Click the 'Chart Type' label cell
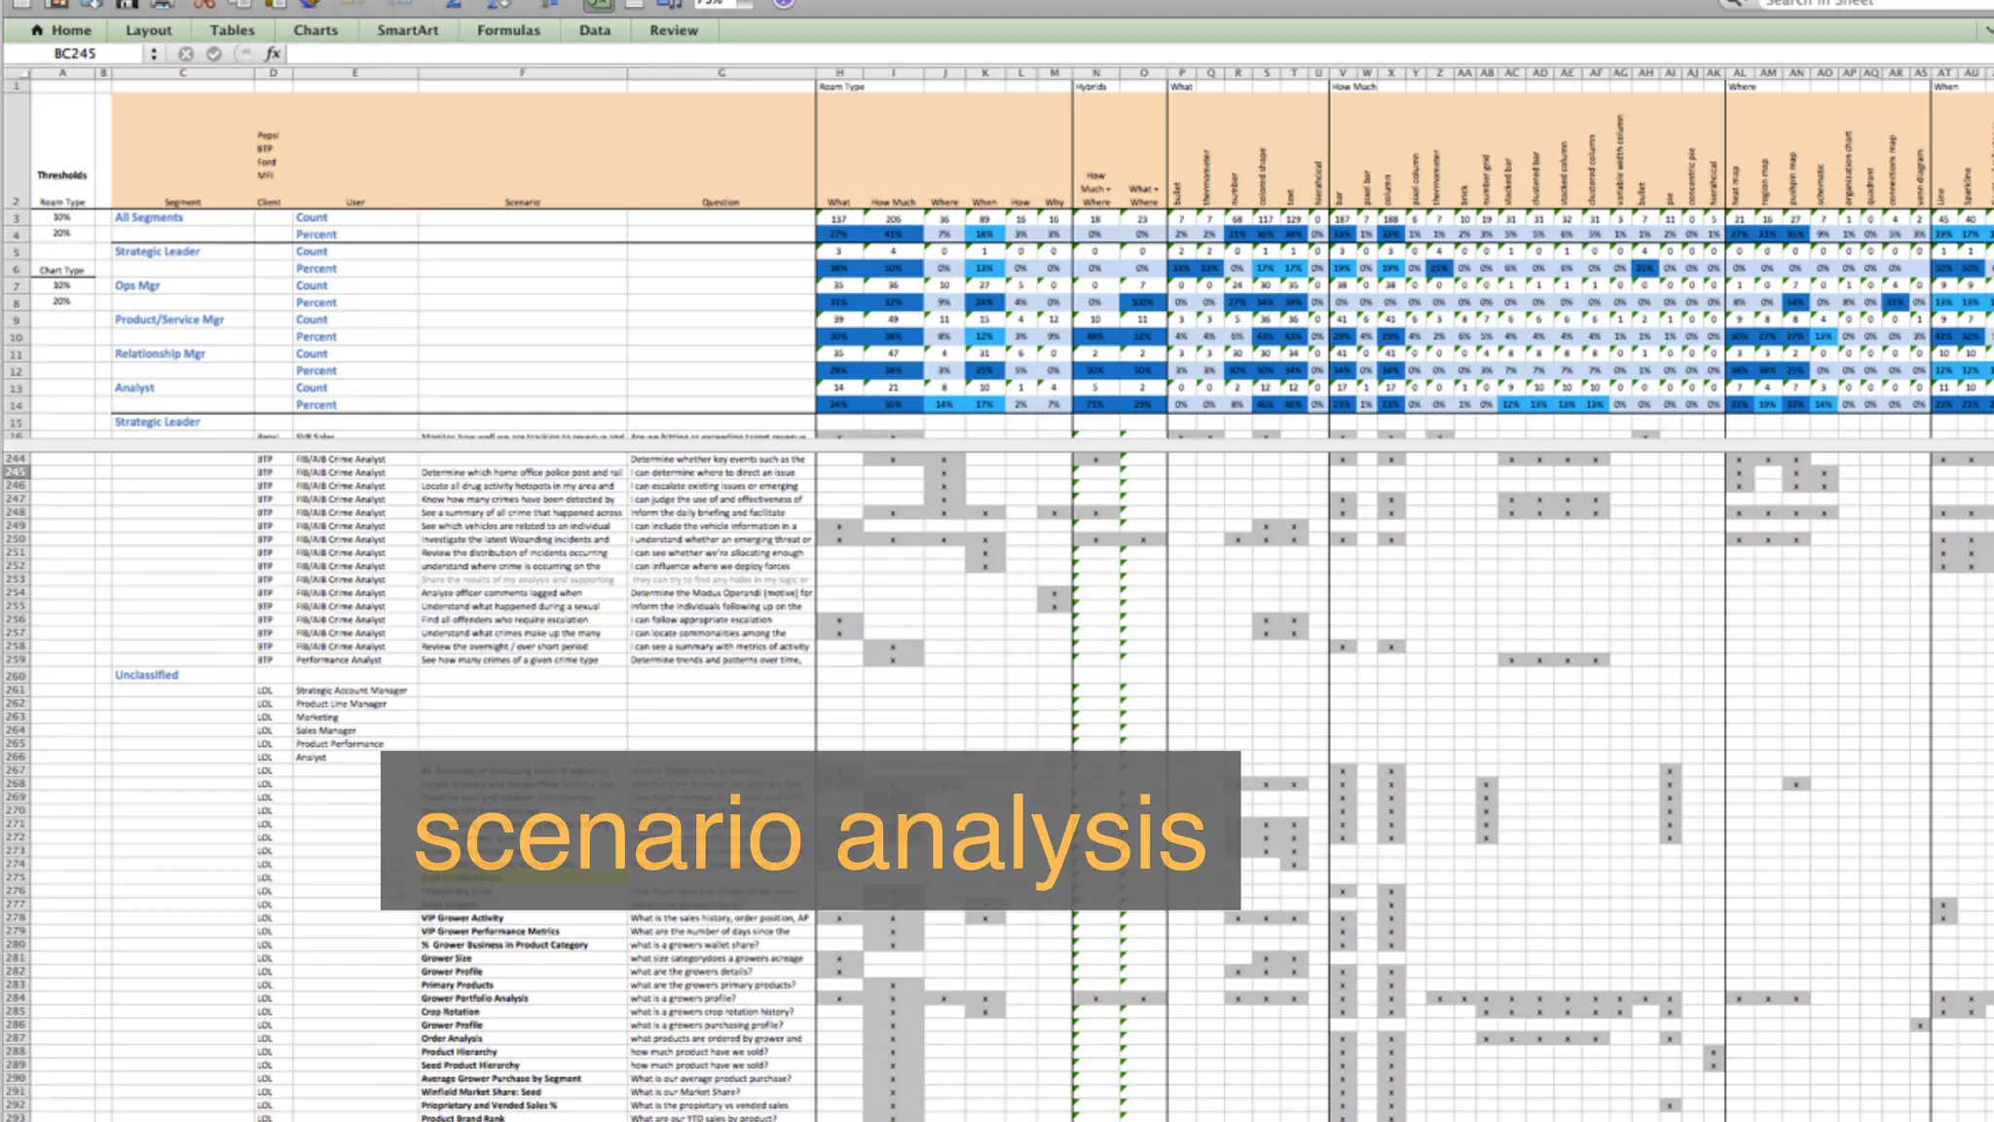The width and height of the screenshot is (1994, 1122). (61, 270)
